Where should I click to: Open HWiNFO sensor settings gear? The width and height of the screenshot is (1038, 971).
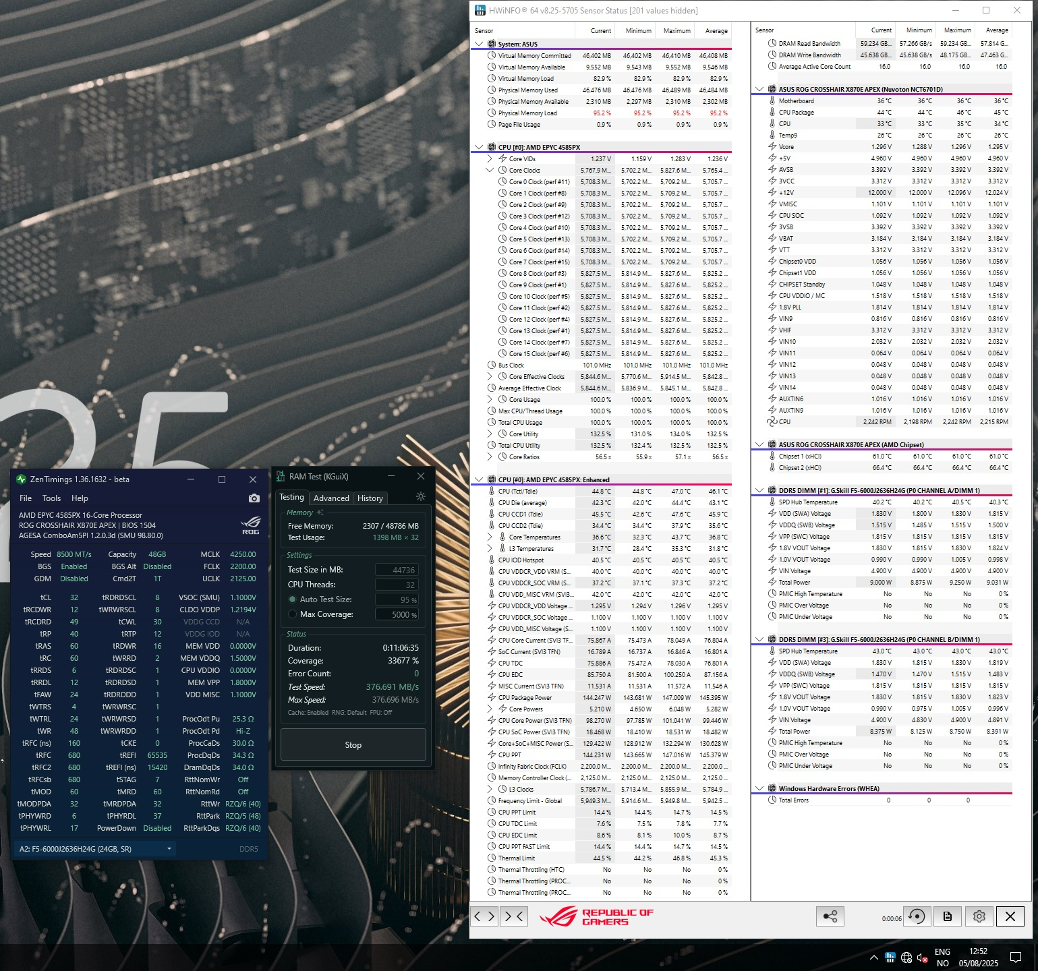[x=979, y=916]
